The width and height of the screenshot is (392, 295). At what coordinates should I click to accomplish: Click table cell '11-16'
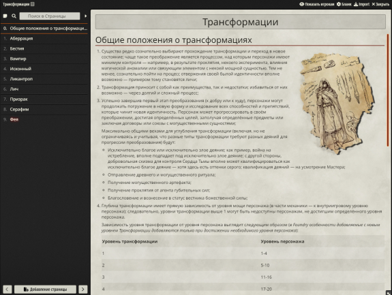266,277
